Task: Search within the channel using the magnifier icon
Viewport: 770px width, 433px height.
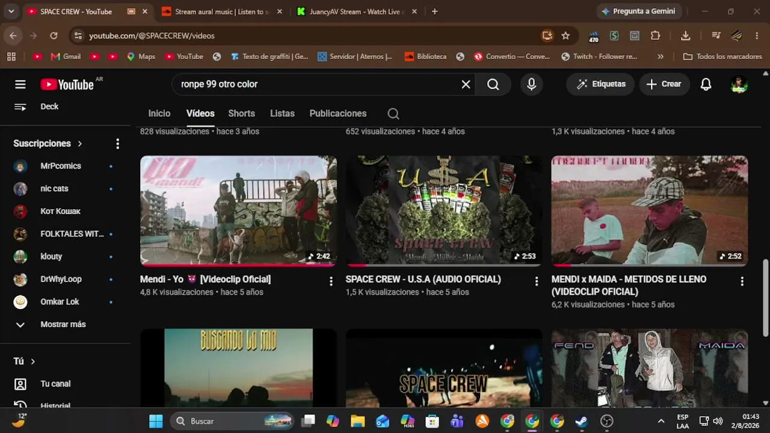Action: (x=393, y=114)
